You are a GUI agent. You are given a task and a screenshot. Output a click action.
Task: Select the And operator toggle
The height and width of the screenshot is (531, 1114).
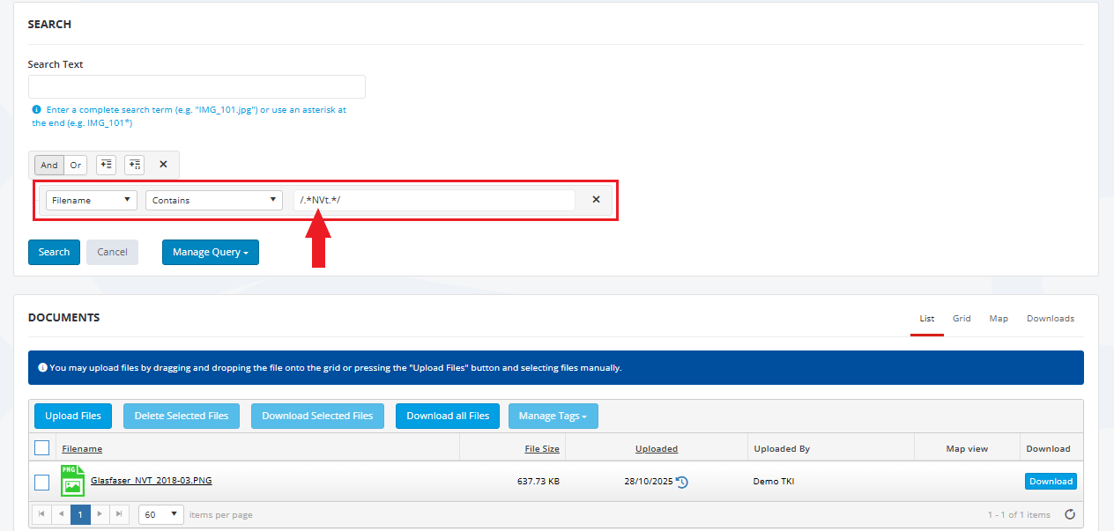49,165
